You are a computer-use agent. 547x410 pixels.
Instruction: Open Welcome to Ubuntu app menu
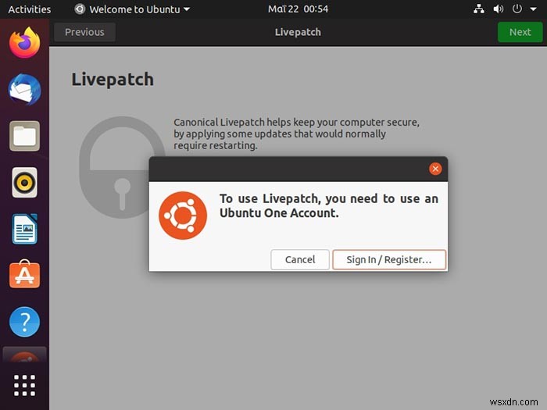133,9
